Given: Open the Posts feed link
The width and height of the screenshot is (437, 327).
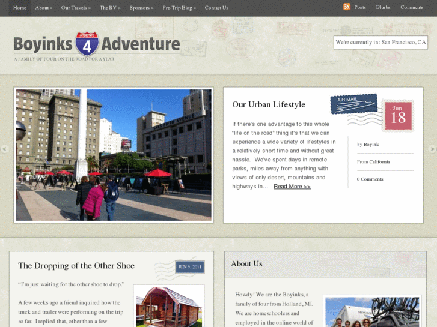Looking at the screenshot, I should 360,7.
